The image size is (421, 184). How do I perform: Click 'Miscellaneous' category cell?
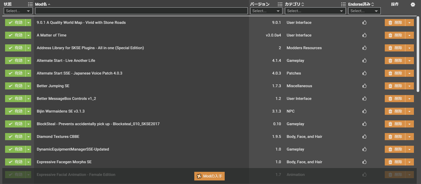click(x=299, y=86)
